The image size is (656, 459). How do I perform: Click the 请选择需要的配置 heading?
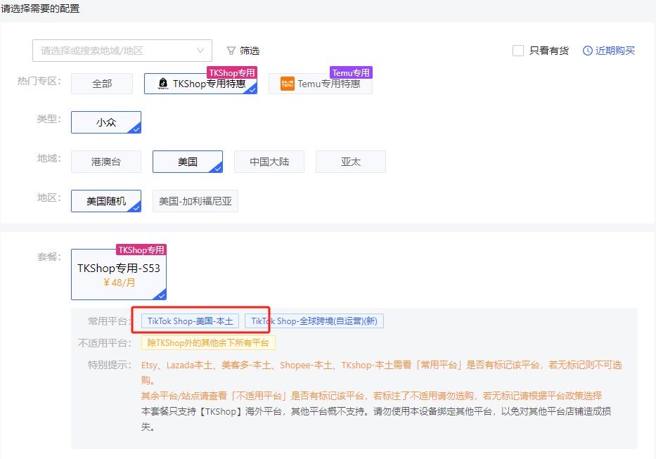pos(40,8)
